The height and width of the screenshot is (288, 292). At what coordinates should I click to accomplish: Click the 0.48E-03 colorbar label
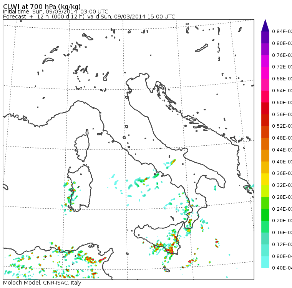pyautogui.click(x=282, y=138)
